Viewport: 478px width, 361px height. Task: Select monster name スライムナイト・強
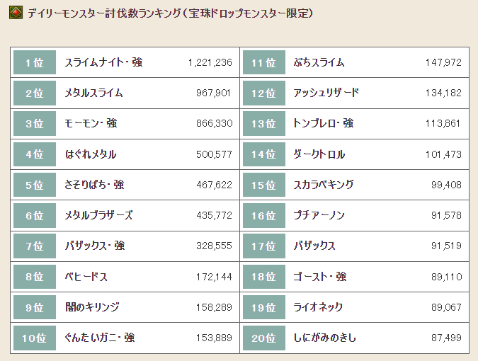coord(103,62)
